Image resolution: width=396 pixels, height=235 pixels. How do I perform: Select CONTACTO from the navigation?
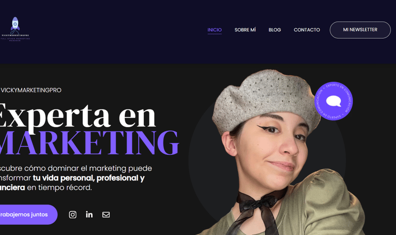pyautogui.click(x=307, y=30)
